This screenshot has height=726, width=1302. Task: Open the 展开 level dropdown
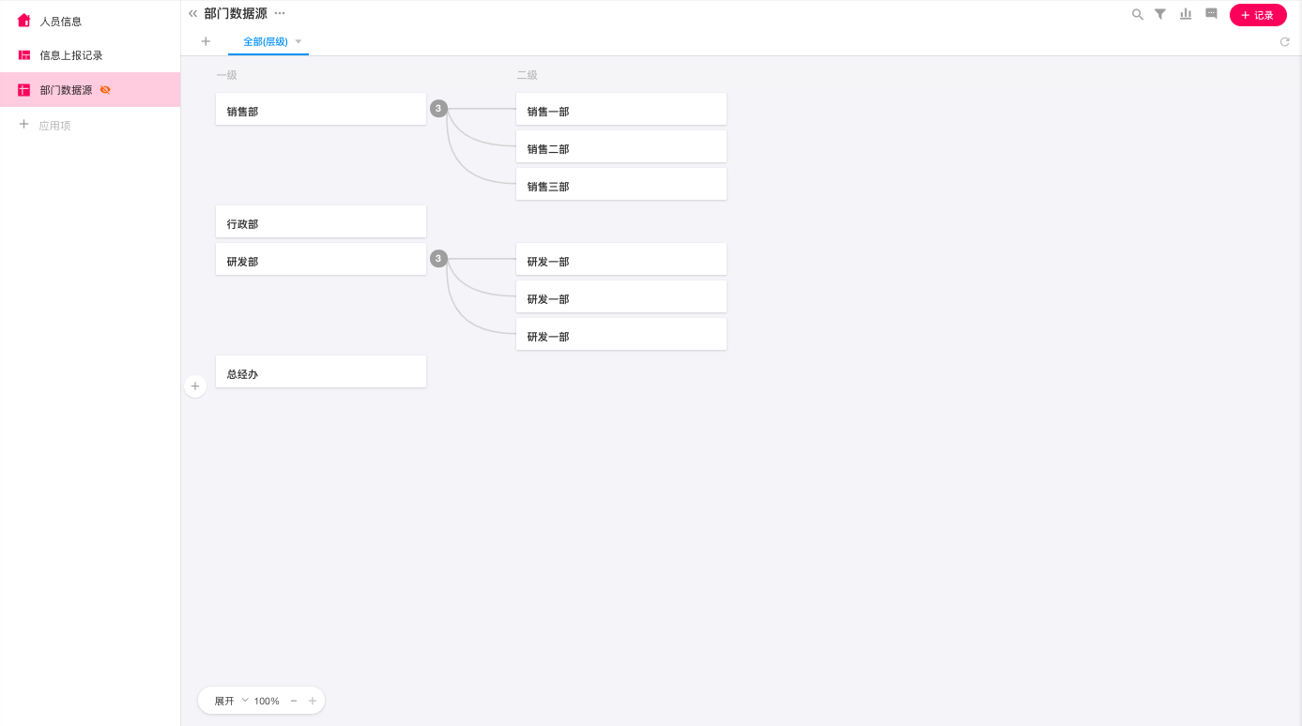[231, 701]
